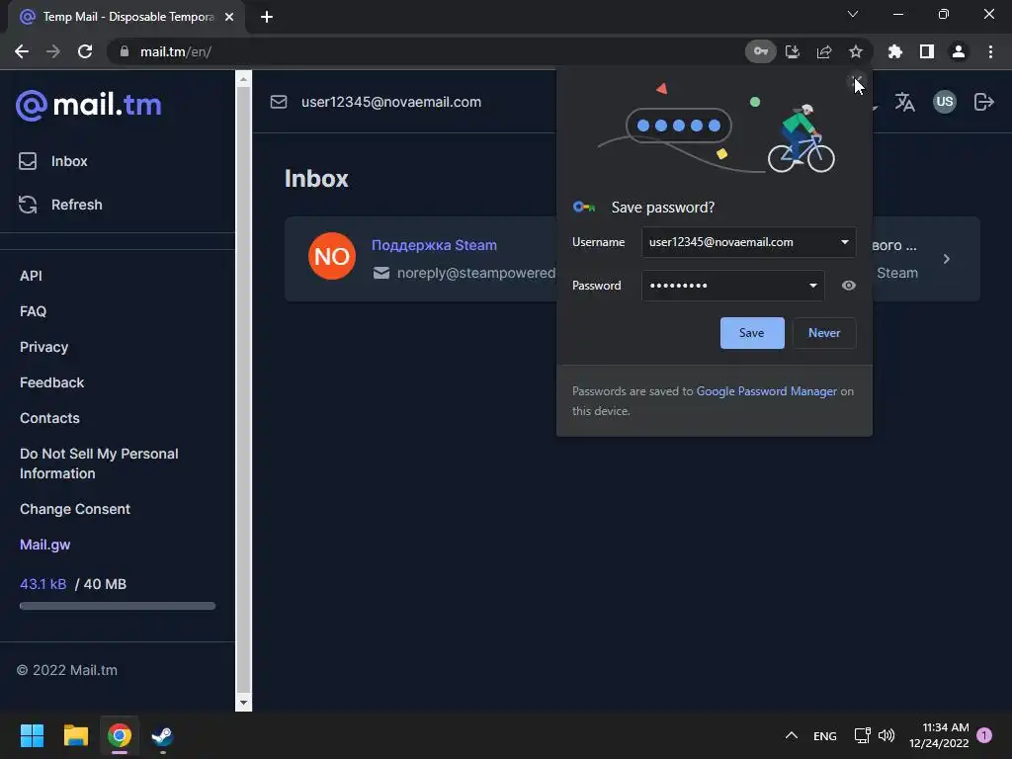
Task: Open Steam from the taskbar
Action: [x=162, y=735]
